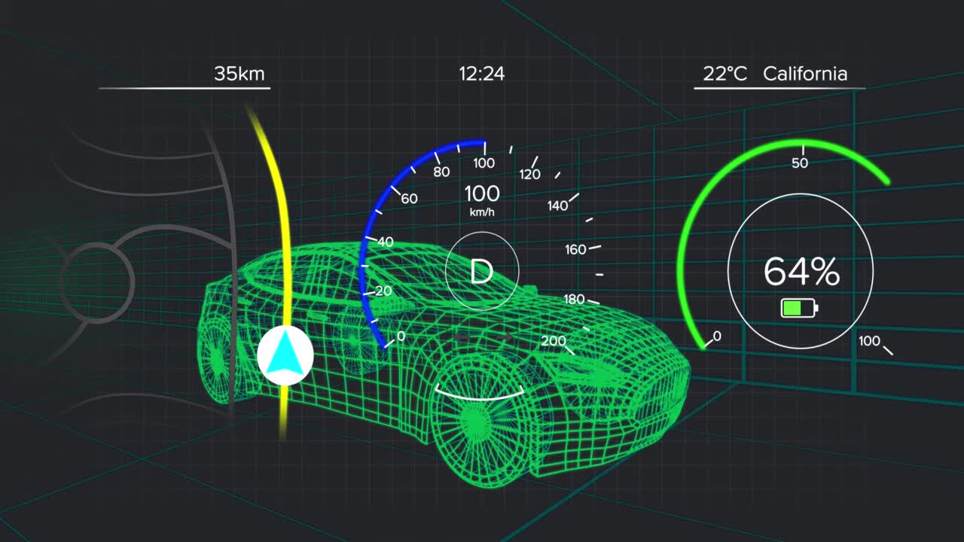The image size is (964, 542).
Task: Click the white arc below the gear indicator
Action: (480, 394)
